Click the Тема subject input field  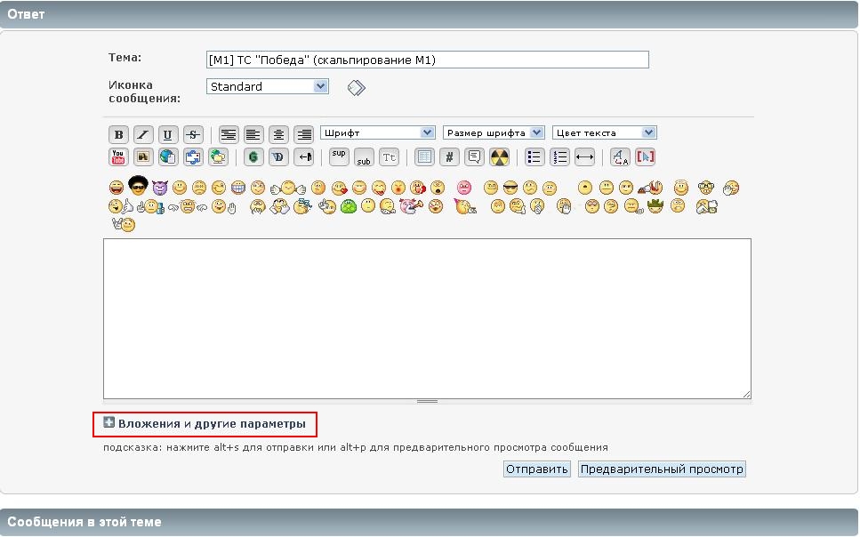[428, 60]
